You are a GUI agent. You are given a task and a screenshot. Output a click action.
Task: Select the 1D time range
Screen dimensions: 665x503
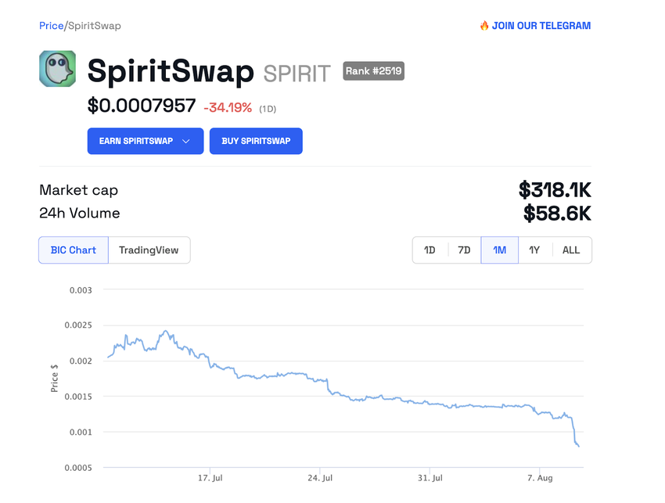[430, 250]
